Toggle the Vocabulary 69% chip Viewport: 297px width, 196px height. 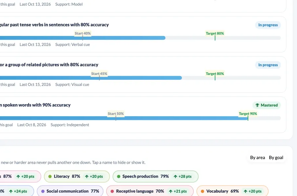click(232, 191)
